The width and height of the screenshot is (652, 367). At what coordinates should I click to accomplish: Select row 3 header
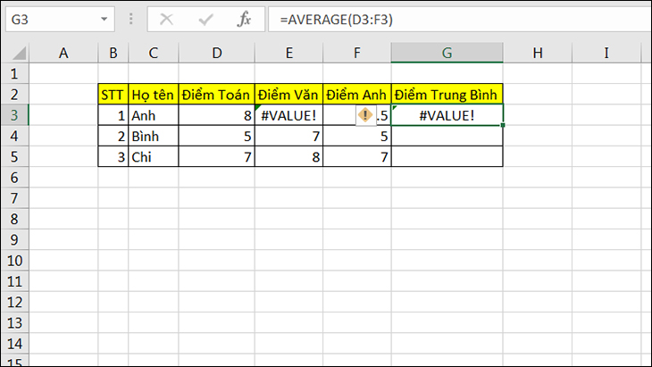tap(14, 115)
